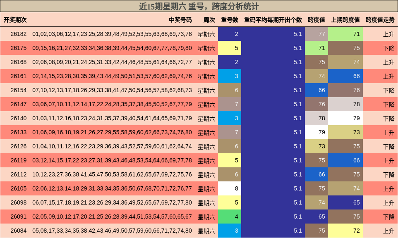Click 跨度值 cell 77 in row 26182
Viewport: 398px width, 238px height.
[316, 34]
